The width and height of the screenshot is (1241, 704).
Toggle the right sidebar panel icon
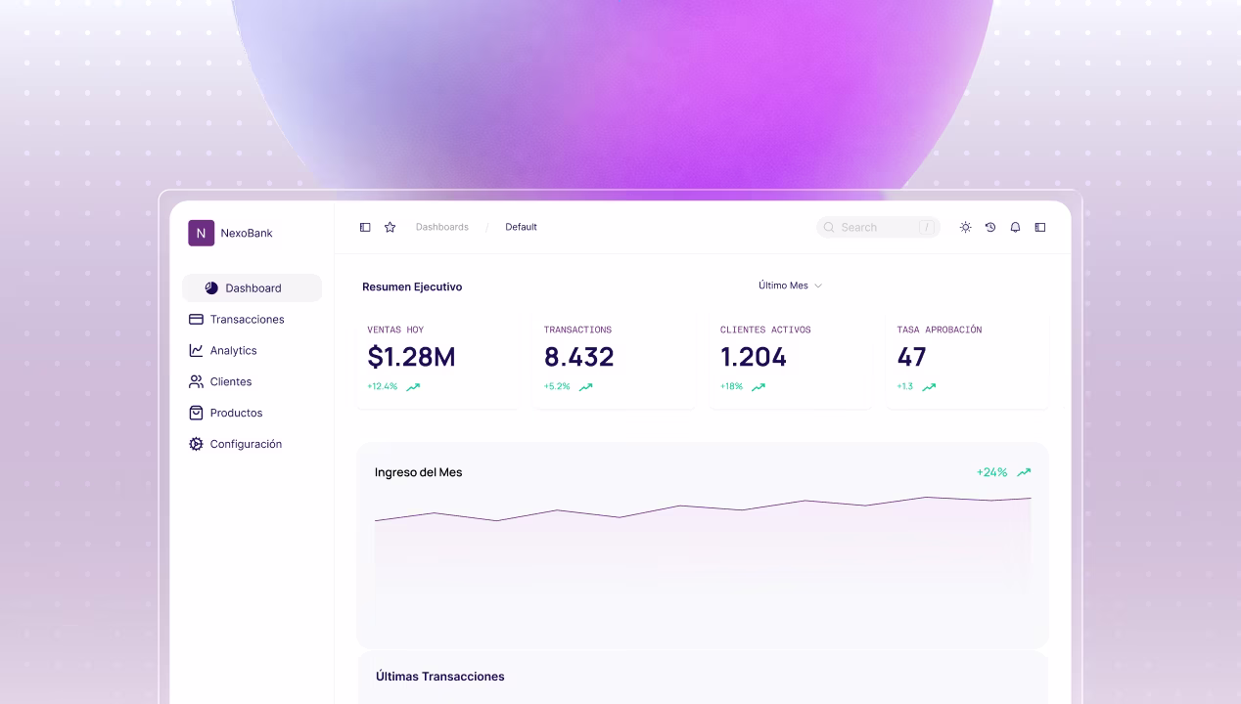tap(1040, 227)
